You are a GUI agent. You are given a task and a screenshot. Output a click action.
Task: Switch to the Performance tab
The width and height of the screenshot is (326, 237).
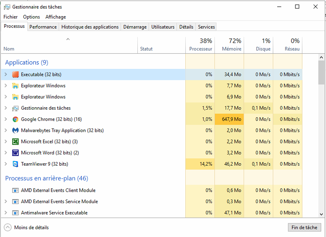click(43, 27)
